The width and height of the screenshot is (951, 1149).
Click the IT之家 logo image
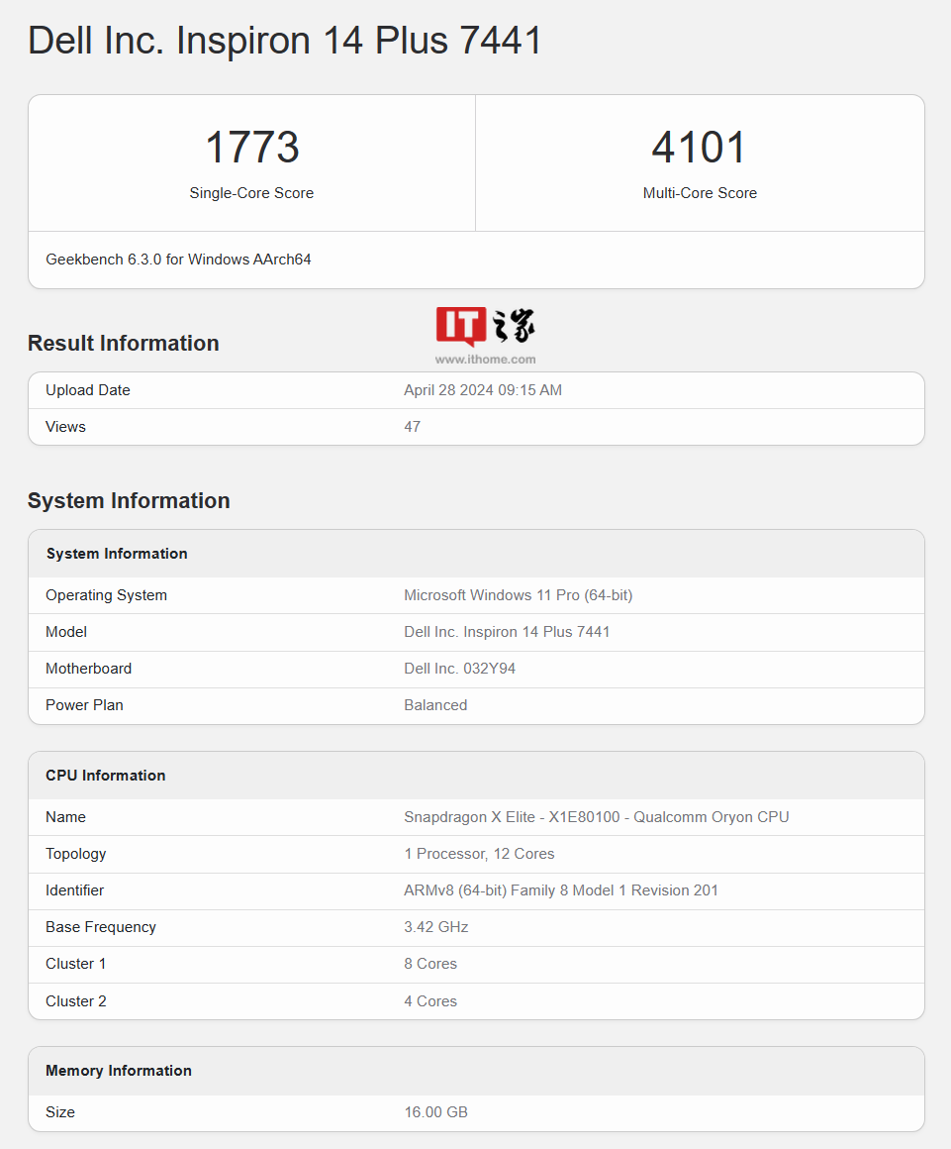[x=487, y=324]
